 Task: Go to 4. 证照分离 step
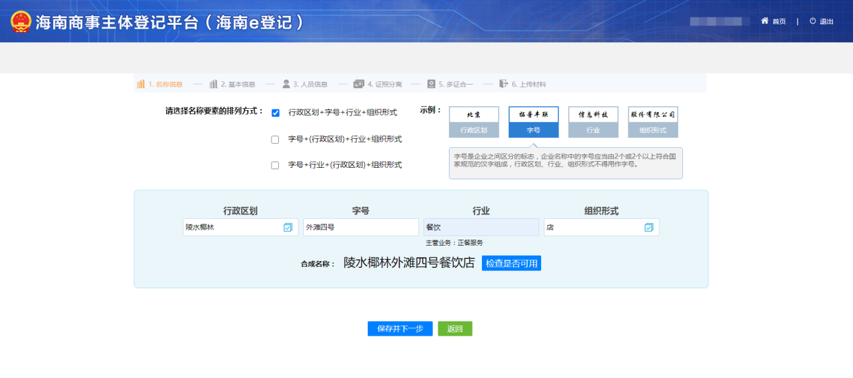[x=384, y=85]
